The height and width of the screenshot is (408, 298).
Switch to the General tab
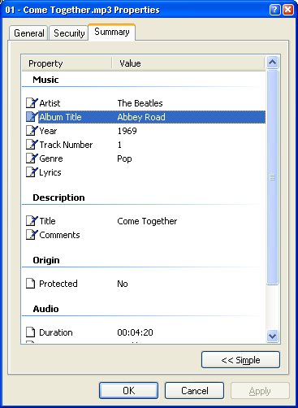click(29, 33)
